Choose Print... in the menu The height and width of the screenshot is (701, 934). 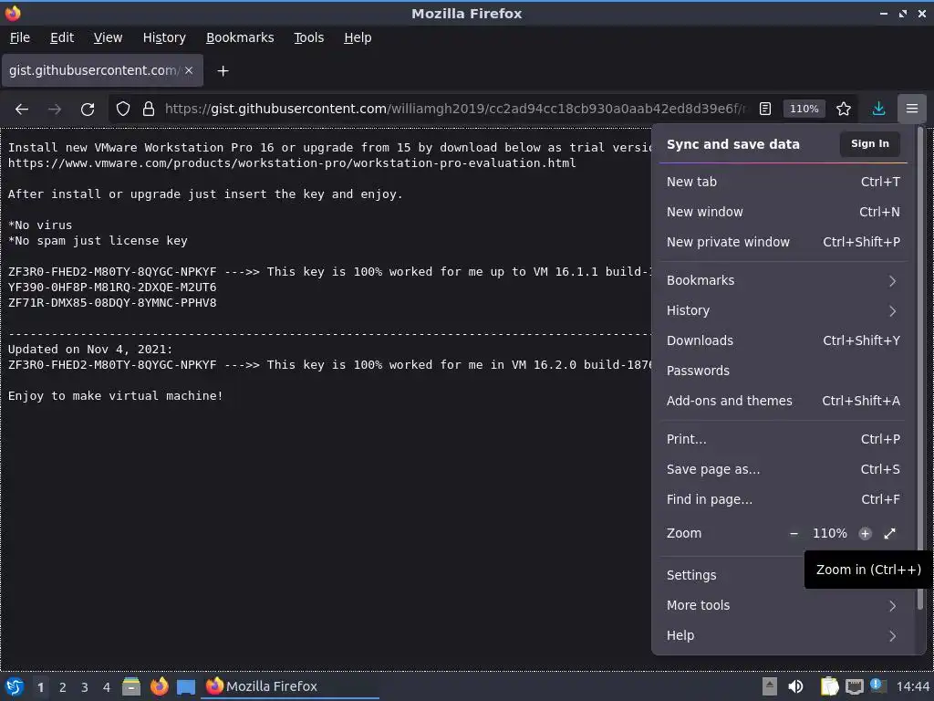point(783,439)
